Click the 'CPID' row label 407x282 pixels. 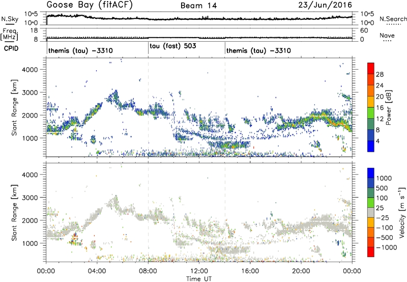tap(11, 48)
